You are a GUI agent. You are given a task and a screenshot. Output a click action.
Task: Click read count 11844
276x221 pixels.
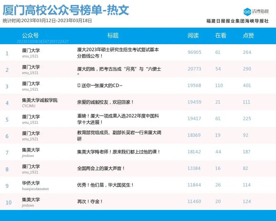point(194,185)
